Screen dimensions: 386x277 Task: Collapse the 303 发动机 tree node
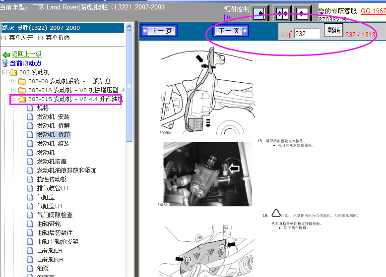point(4,72)
